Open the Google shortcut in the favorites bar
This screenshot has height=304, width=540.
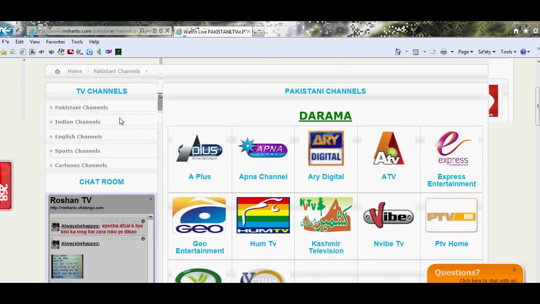61,52
